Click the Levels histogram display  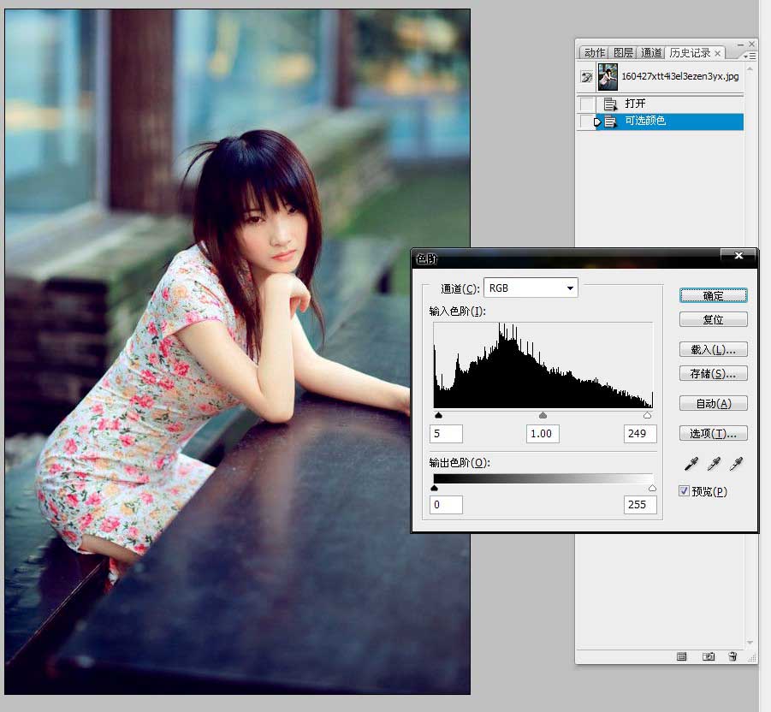pyautogui.click(x=543, y=365)
